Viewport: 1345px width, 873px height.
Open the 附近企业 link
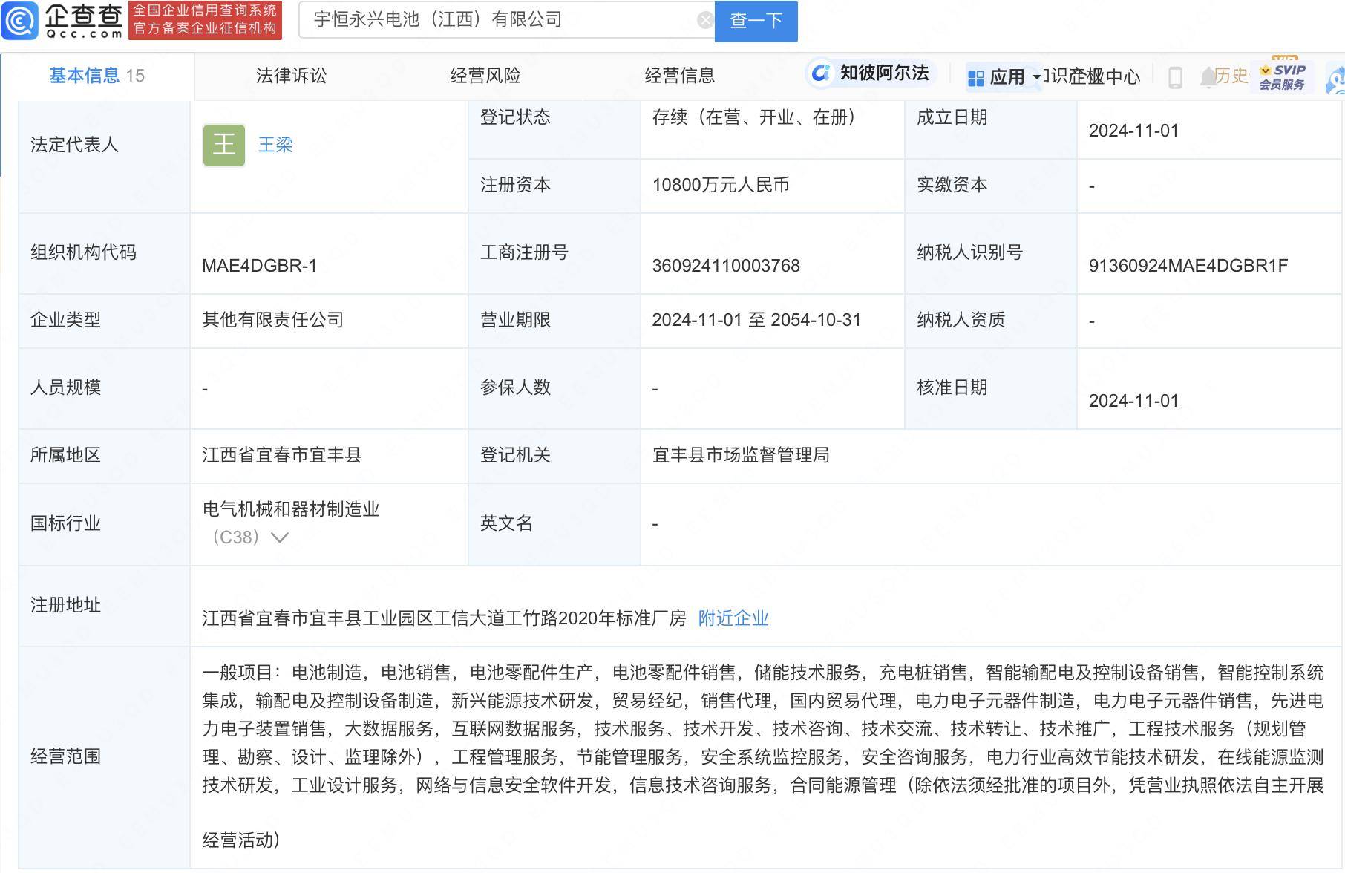coord(732,618)
